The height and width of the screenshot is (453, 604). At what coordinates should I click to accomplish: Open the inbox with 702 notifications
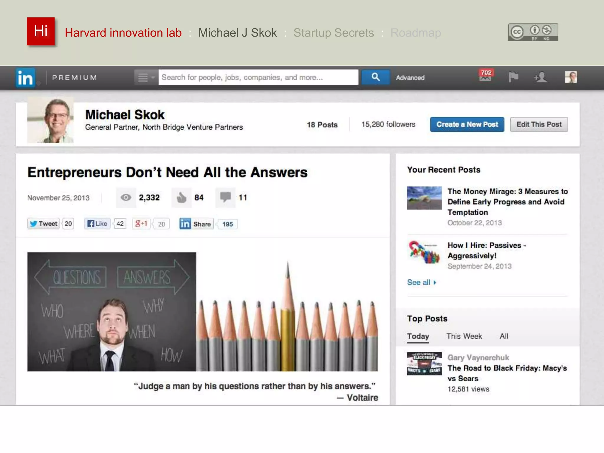tap(485, 75)
